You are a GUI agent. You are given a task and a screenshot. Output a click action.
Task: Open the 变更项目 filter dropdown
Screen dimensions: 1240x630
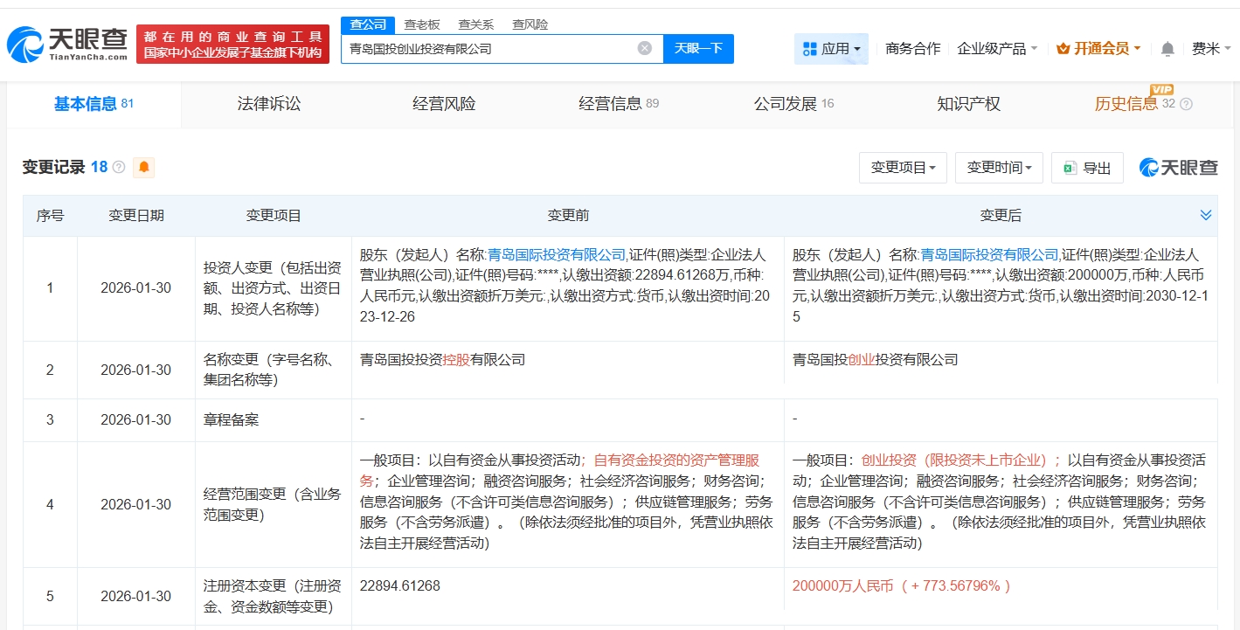(903, 168)
